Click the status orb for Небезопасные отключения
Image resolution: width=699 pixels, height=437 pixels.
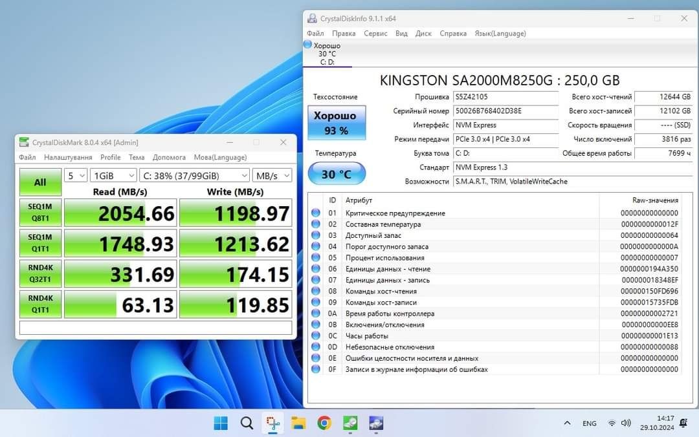point(316,346)
